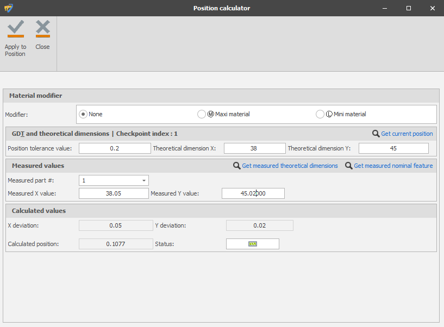The width and height of the screenshot is (444, 327).
Task: Click the Apply to Position checkmark icon
Action: point(15,29)
